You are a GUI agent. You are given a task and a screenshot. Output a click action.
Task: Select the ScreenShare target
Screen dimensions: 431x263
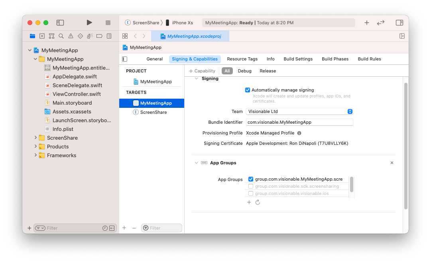tap(152, 112)
